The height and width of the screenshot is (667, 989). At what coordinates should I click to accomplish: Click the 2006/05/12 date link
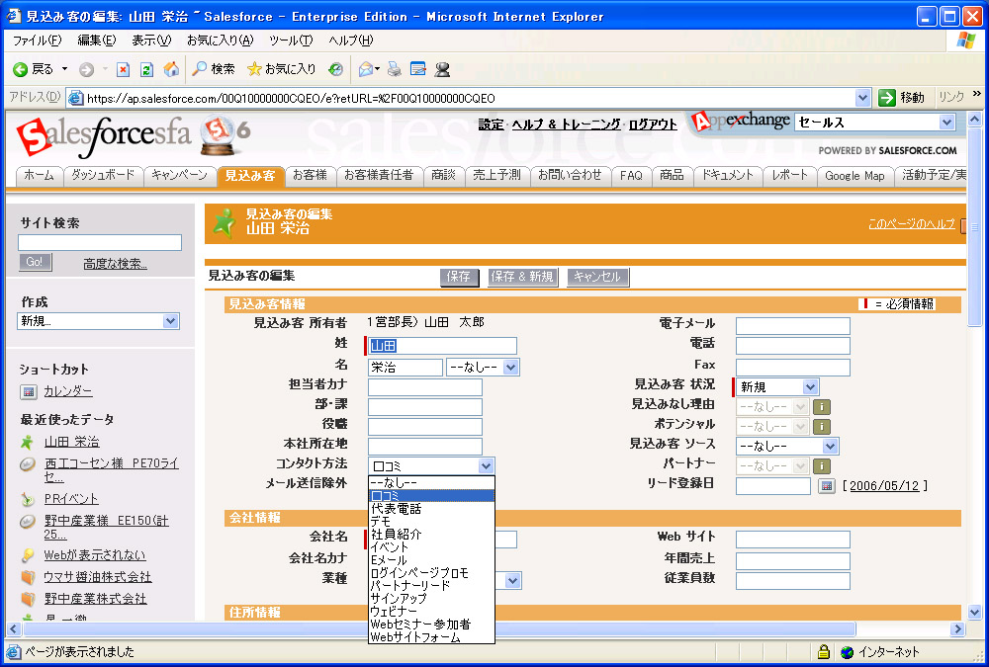point(884,486)
